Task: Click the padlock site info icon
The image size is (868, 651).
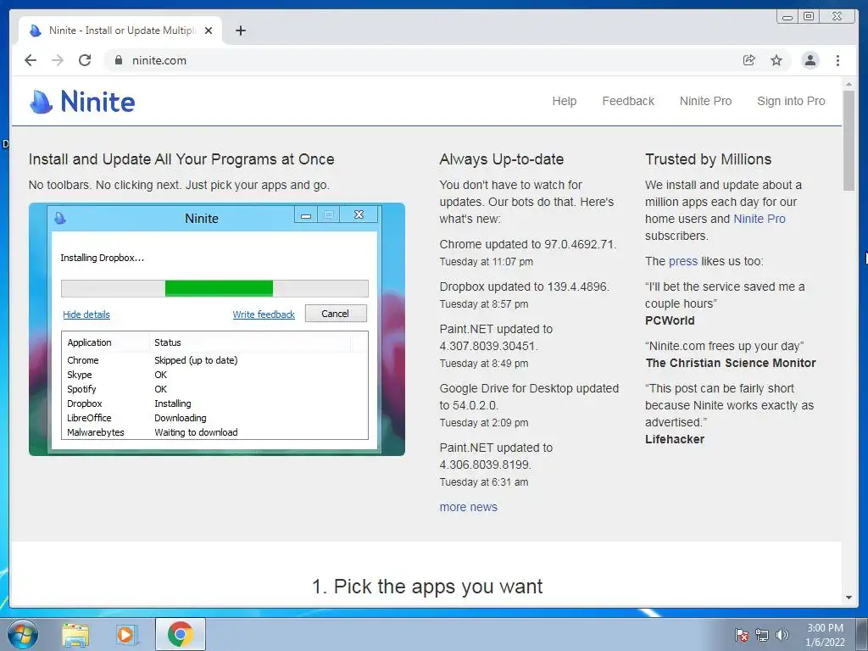Action: coord(119,60)
